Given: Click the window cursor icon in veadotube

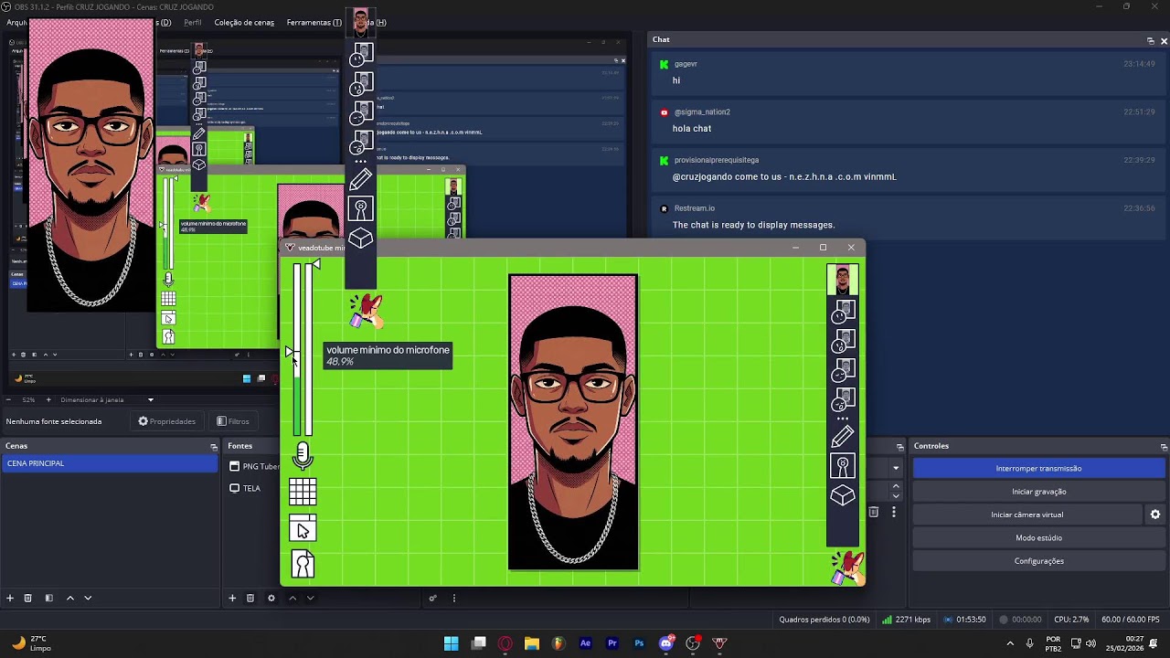Looking at the screenshot, I should 303,528.
